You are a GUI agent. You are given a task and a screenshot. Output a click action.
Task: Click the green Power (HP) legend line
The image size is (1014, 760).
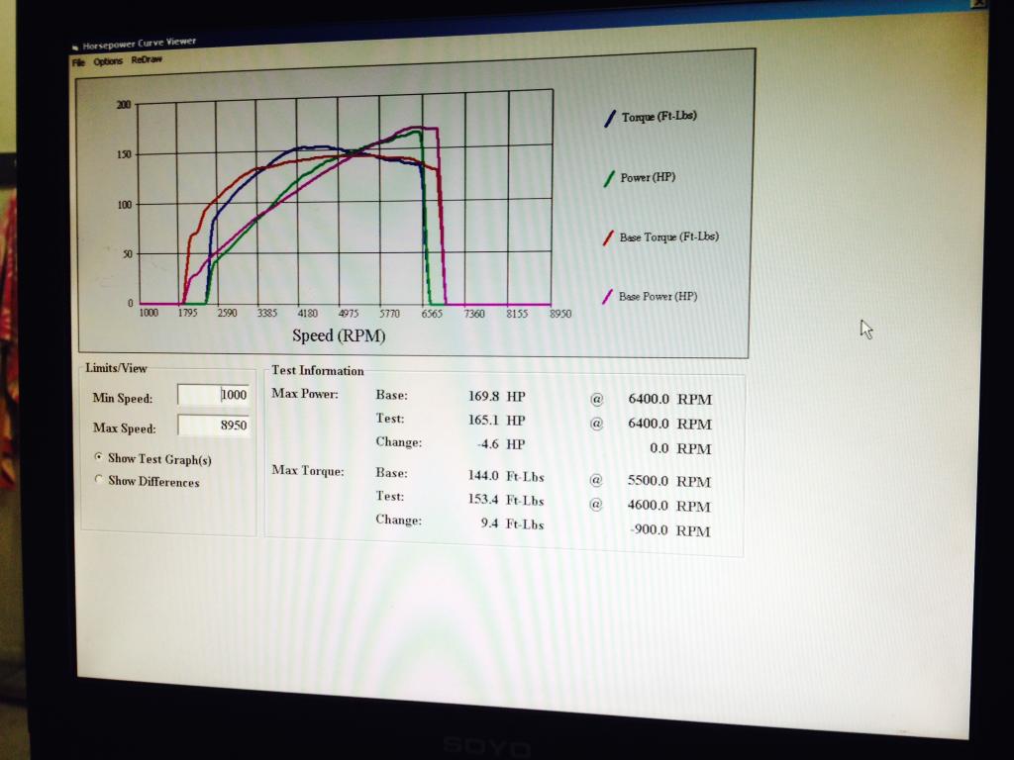(609, 179)
